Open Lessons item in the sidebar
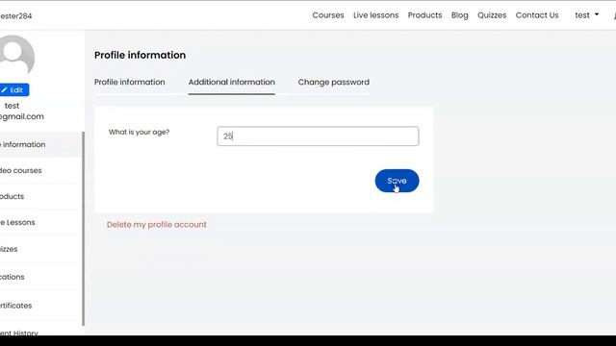 17,222
